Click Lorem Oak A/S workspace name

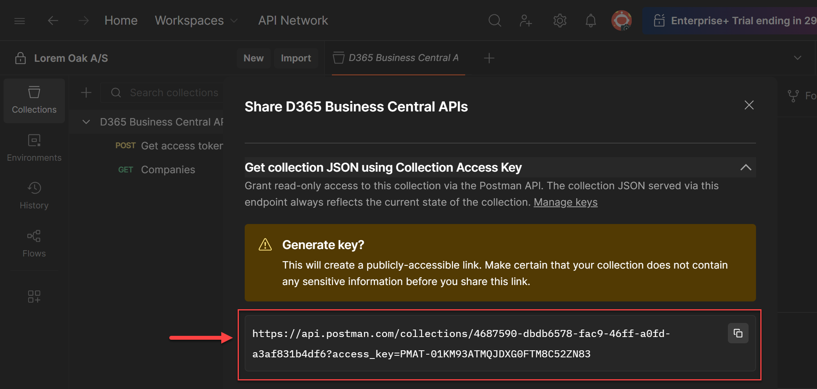click(x=71, y=58)
